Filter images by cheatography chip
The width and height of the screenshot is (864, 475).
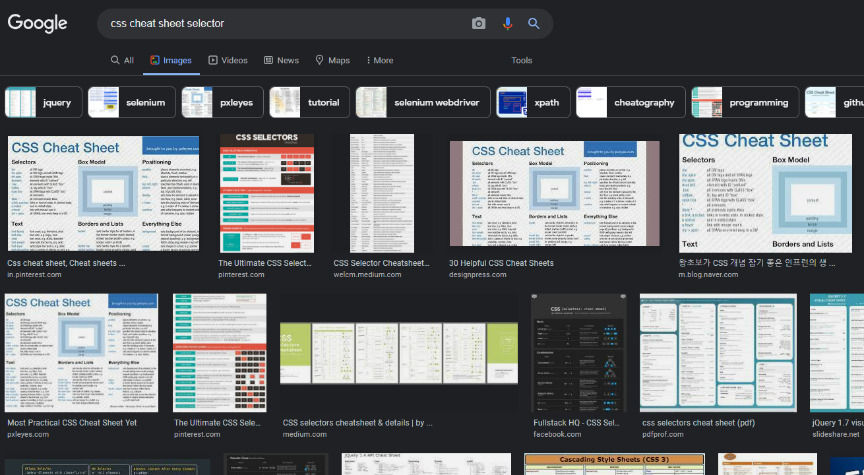[631, 102]
